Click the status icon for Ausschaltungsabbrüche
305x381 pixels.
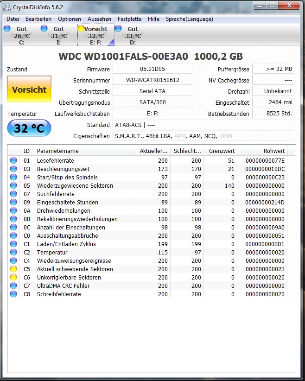(x=13, y=235)
